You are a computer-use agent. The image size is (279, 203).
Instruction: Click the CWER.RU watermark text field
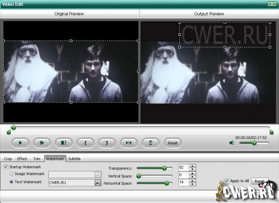pyautogui.click(x=72, y=183)
